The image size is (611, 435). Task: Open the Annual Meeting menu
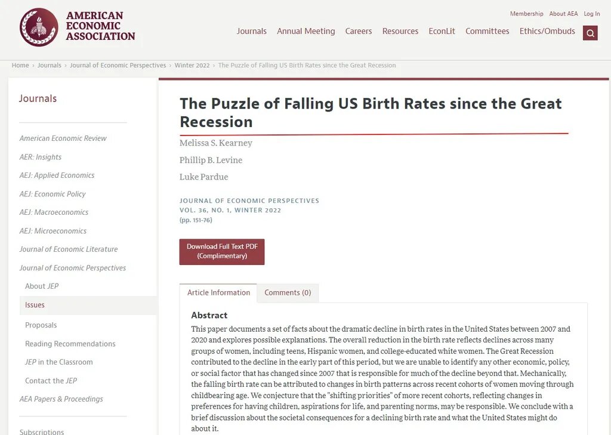tap(306, 31)
